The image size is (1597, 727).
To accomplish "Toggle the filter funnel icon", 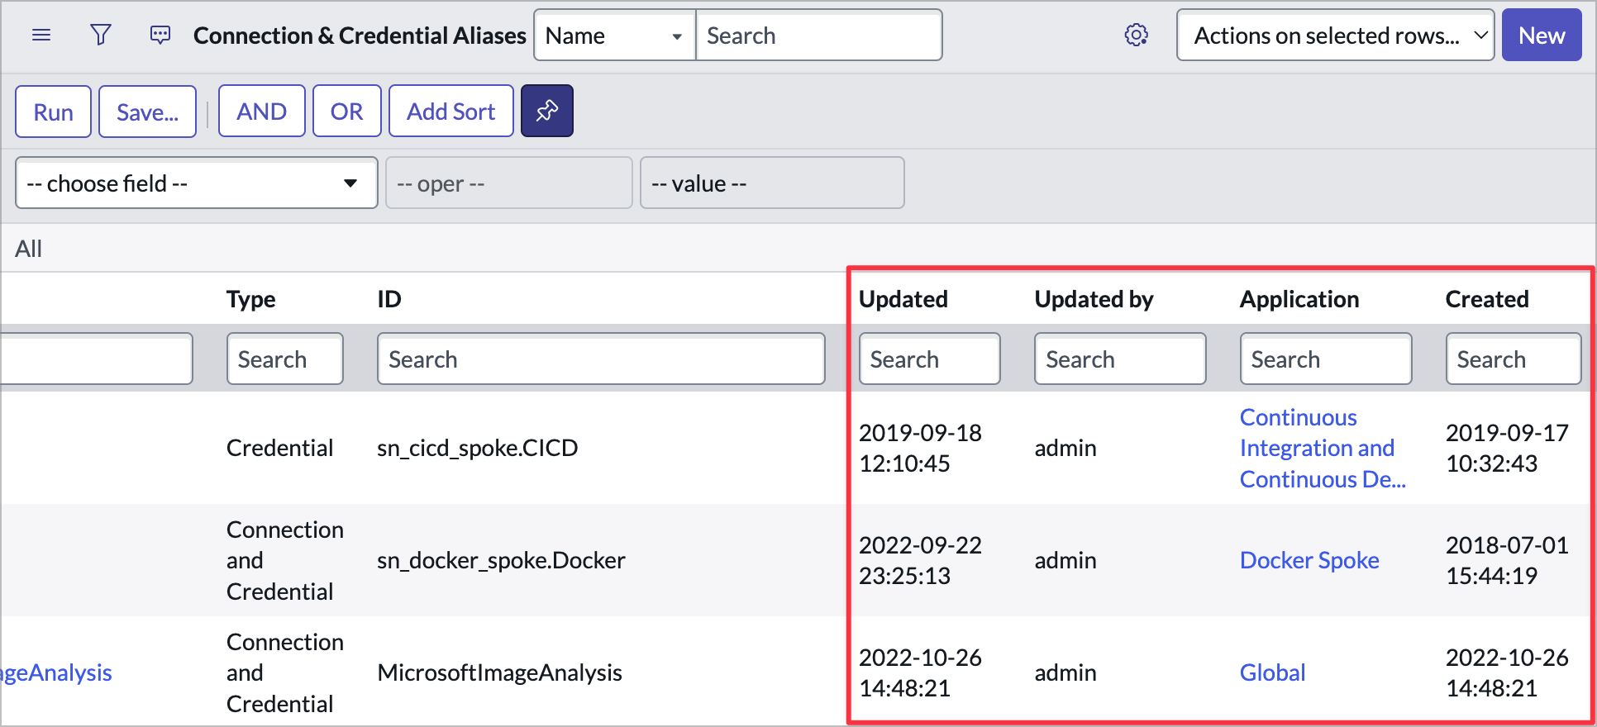I will (101, 36).
